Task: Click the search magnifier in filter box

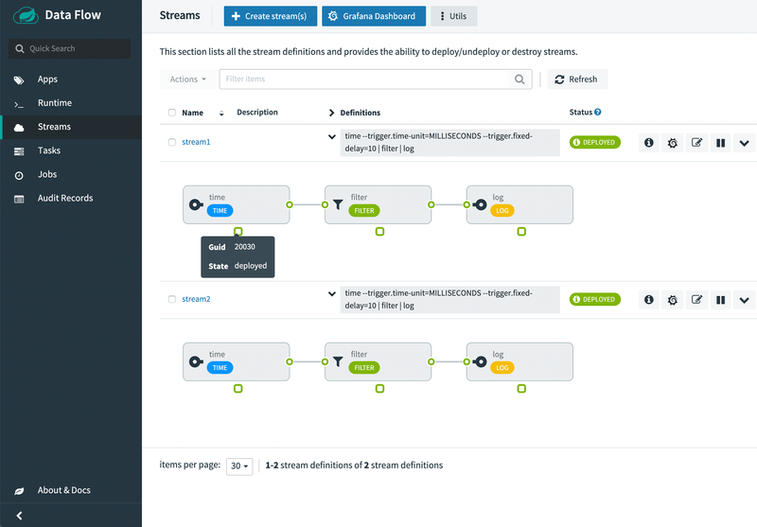Action: (519, 79)
